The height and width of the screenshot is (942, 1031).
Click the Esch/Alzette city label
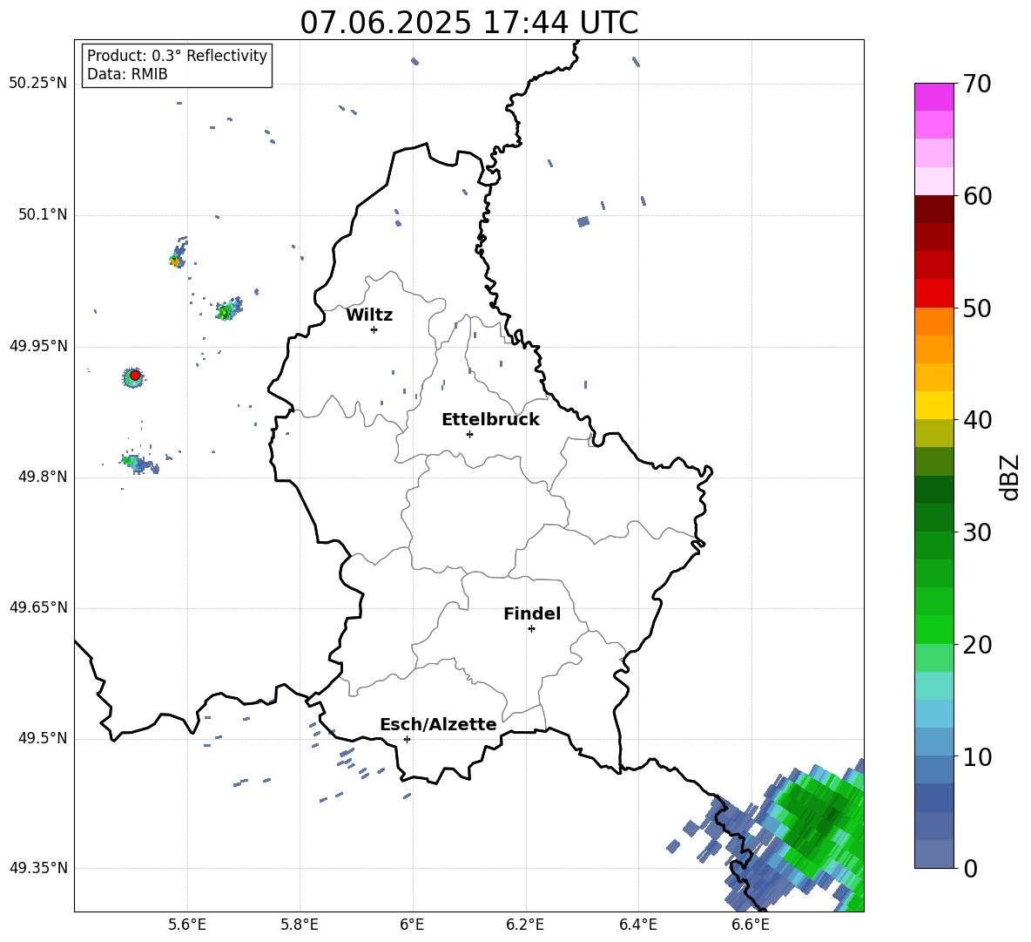click(x=438, y=724)
